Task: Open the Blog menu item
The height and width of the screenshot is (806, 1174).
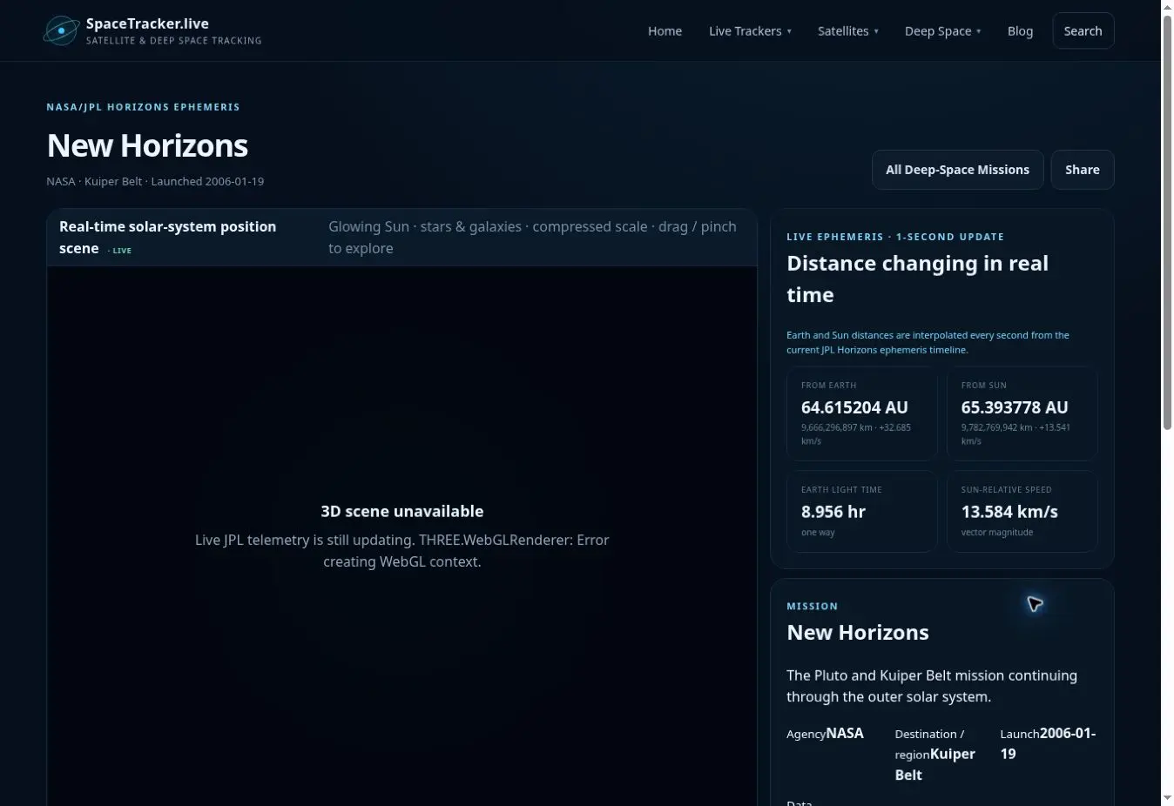Action: [1020, 30]
